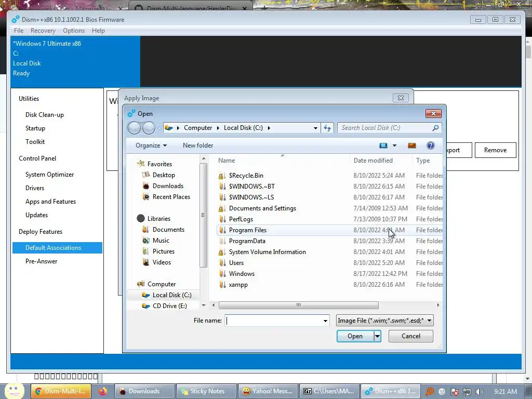Open the Recovery menu in Dism++
This screenshot has height=399, width=532.
point(43,31)
